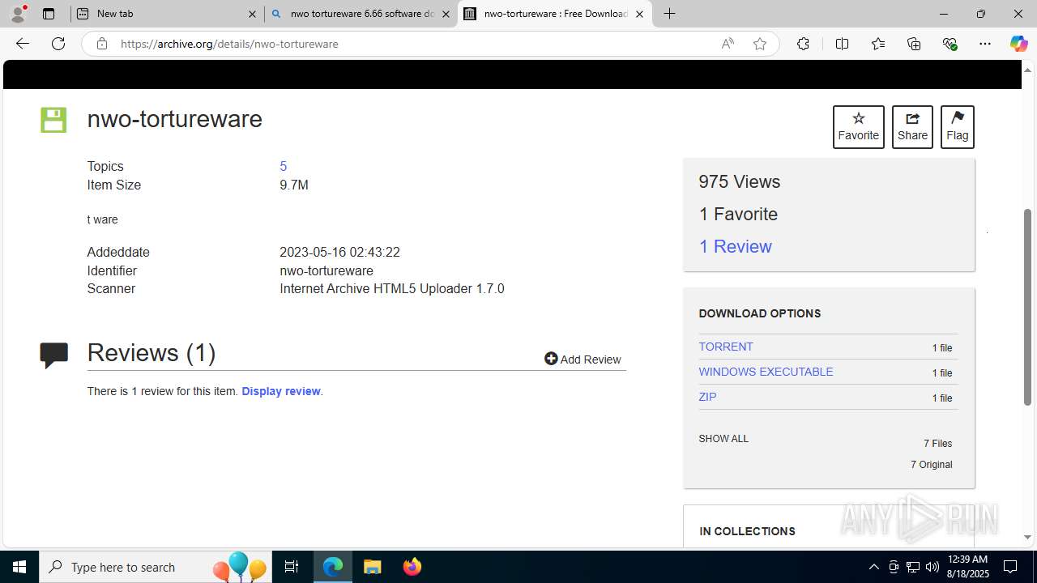View site information lock icon

pos(101,44)
